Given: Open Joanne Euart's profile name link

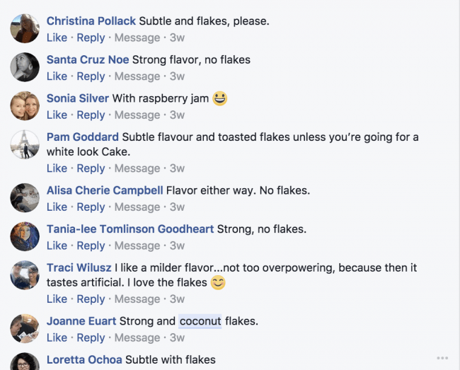Looking at the screenshot, I should click(81, 321).
